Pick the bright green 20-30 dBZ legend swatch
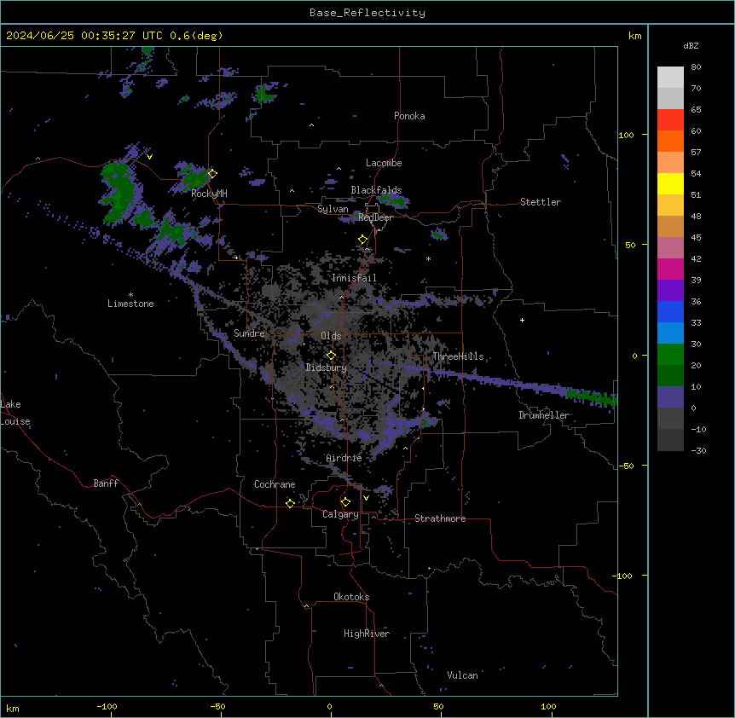Screen dimensions: 735x718 click(x=670, y=355)
